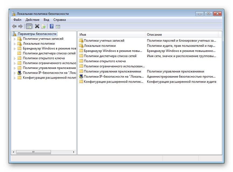The height and width of the screenshot is (172, 233).
Task: Expand Политики IP-безопасности tree node
Action: [15, 73]
